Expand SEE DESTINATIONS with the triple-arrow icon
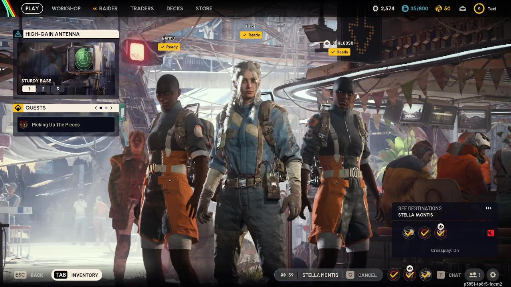The height and width of the screenshot is (287, 511). pyautogui.click(x=489, y=208)
